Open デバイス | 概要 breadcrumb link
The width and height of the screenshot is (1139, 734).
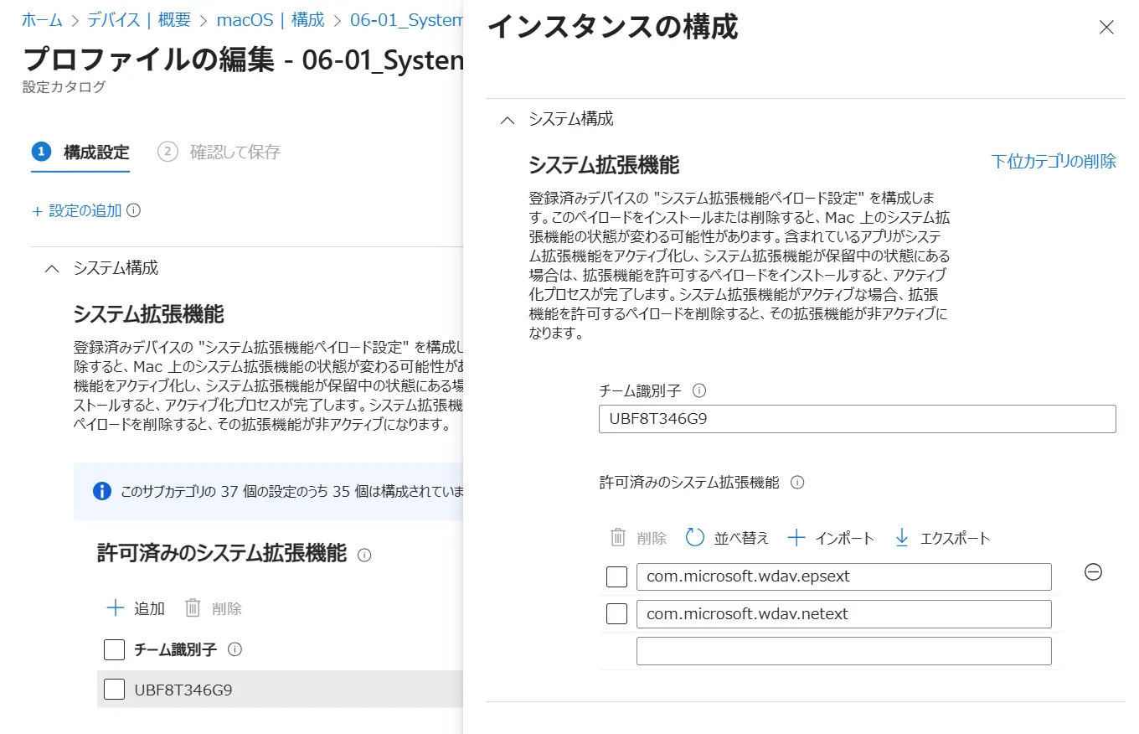140,20
